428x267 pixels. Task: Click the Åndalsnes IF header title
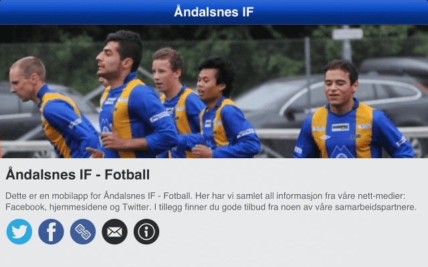[214, 12]
